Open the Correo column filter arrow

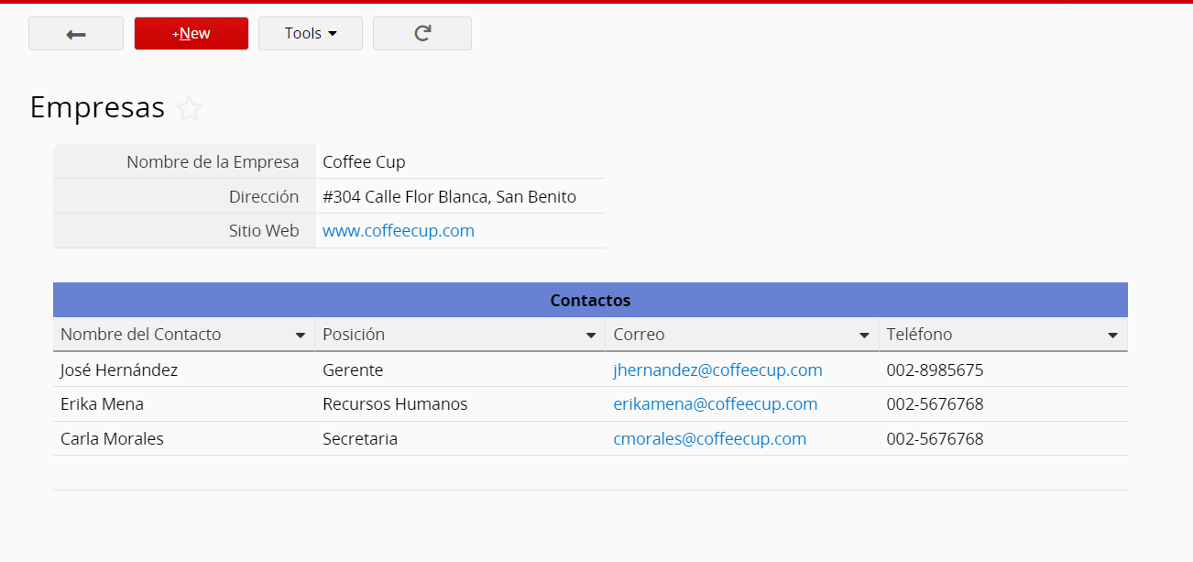pos(864,336)
